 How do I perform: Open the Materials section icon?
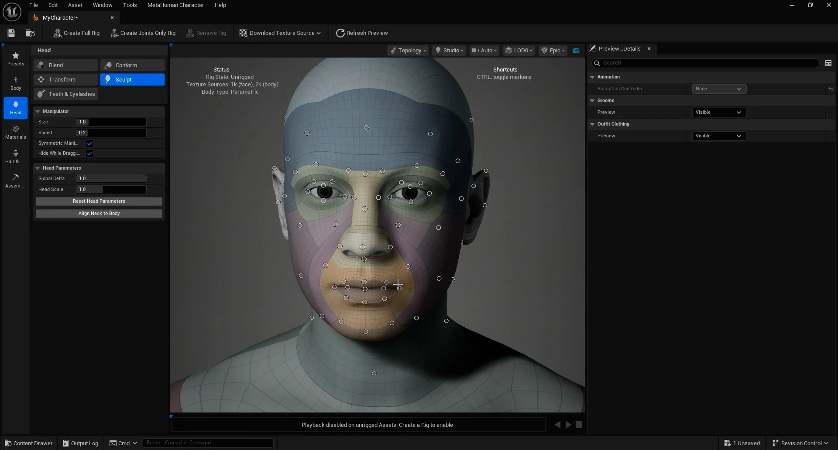[16, 132]
